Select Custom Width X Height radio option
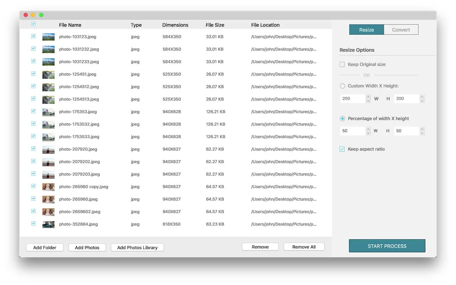456x285 pixels. coord(342,86)
